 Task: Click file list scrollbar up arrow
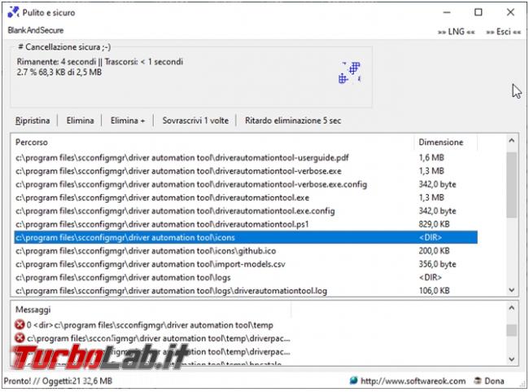[x=511, y=140]
